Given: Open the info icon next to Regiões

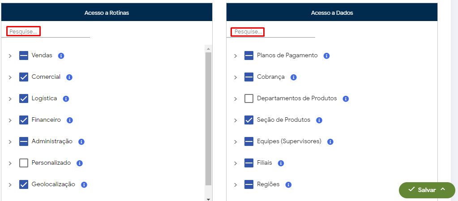Looking at the screenshot, I should point(288,184).
